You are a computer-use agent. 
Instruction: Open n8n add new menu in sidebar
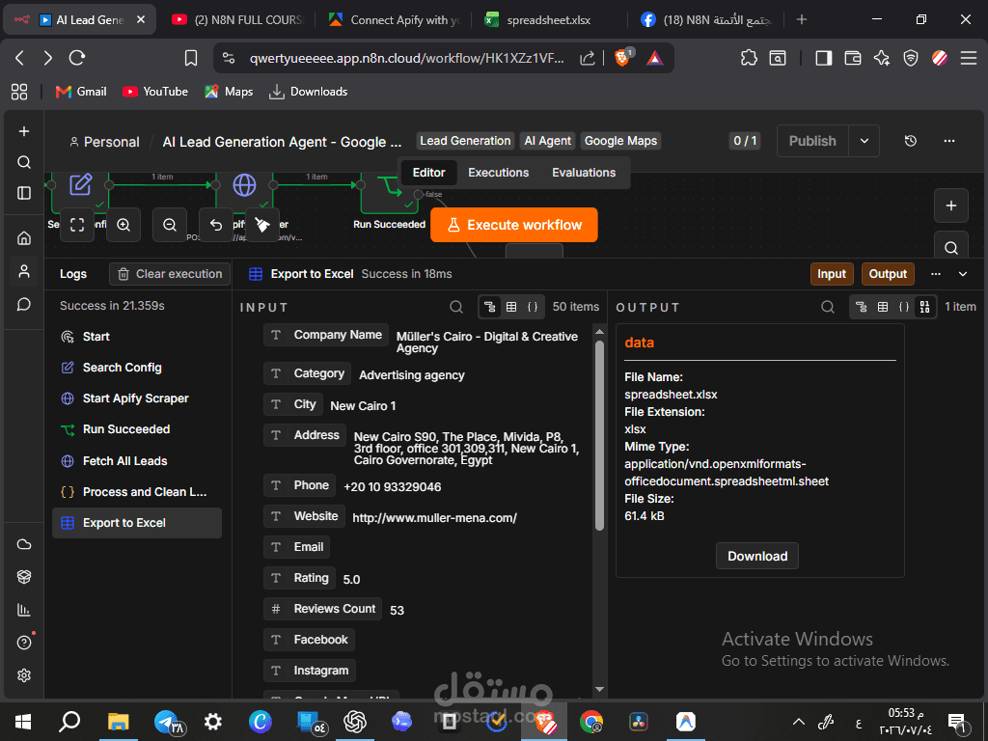tap(24, 131)
